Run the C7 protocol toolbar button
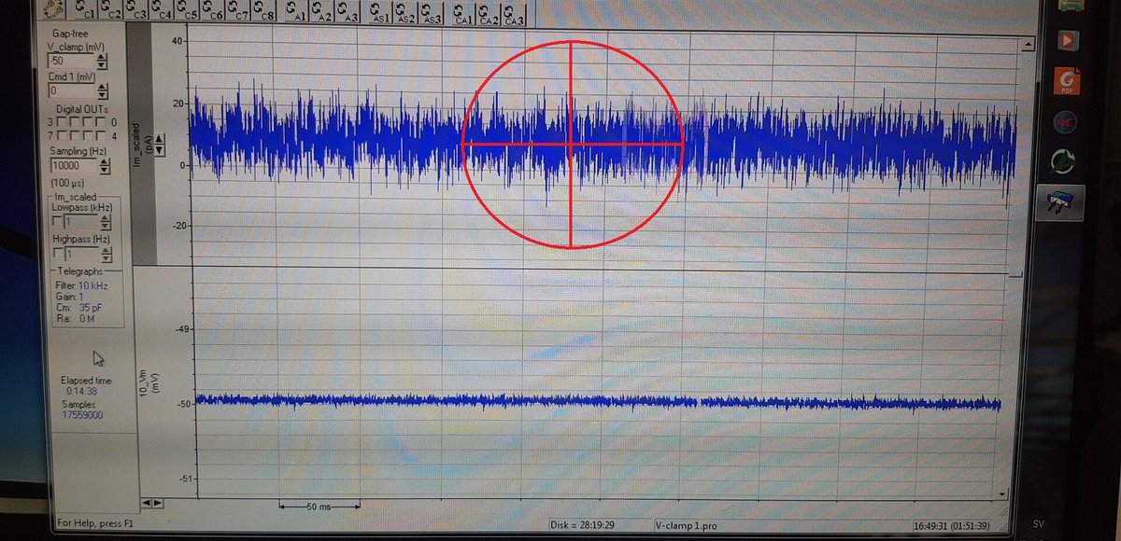 click(x=238, y=11)
